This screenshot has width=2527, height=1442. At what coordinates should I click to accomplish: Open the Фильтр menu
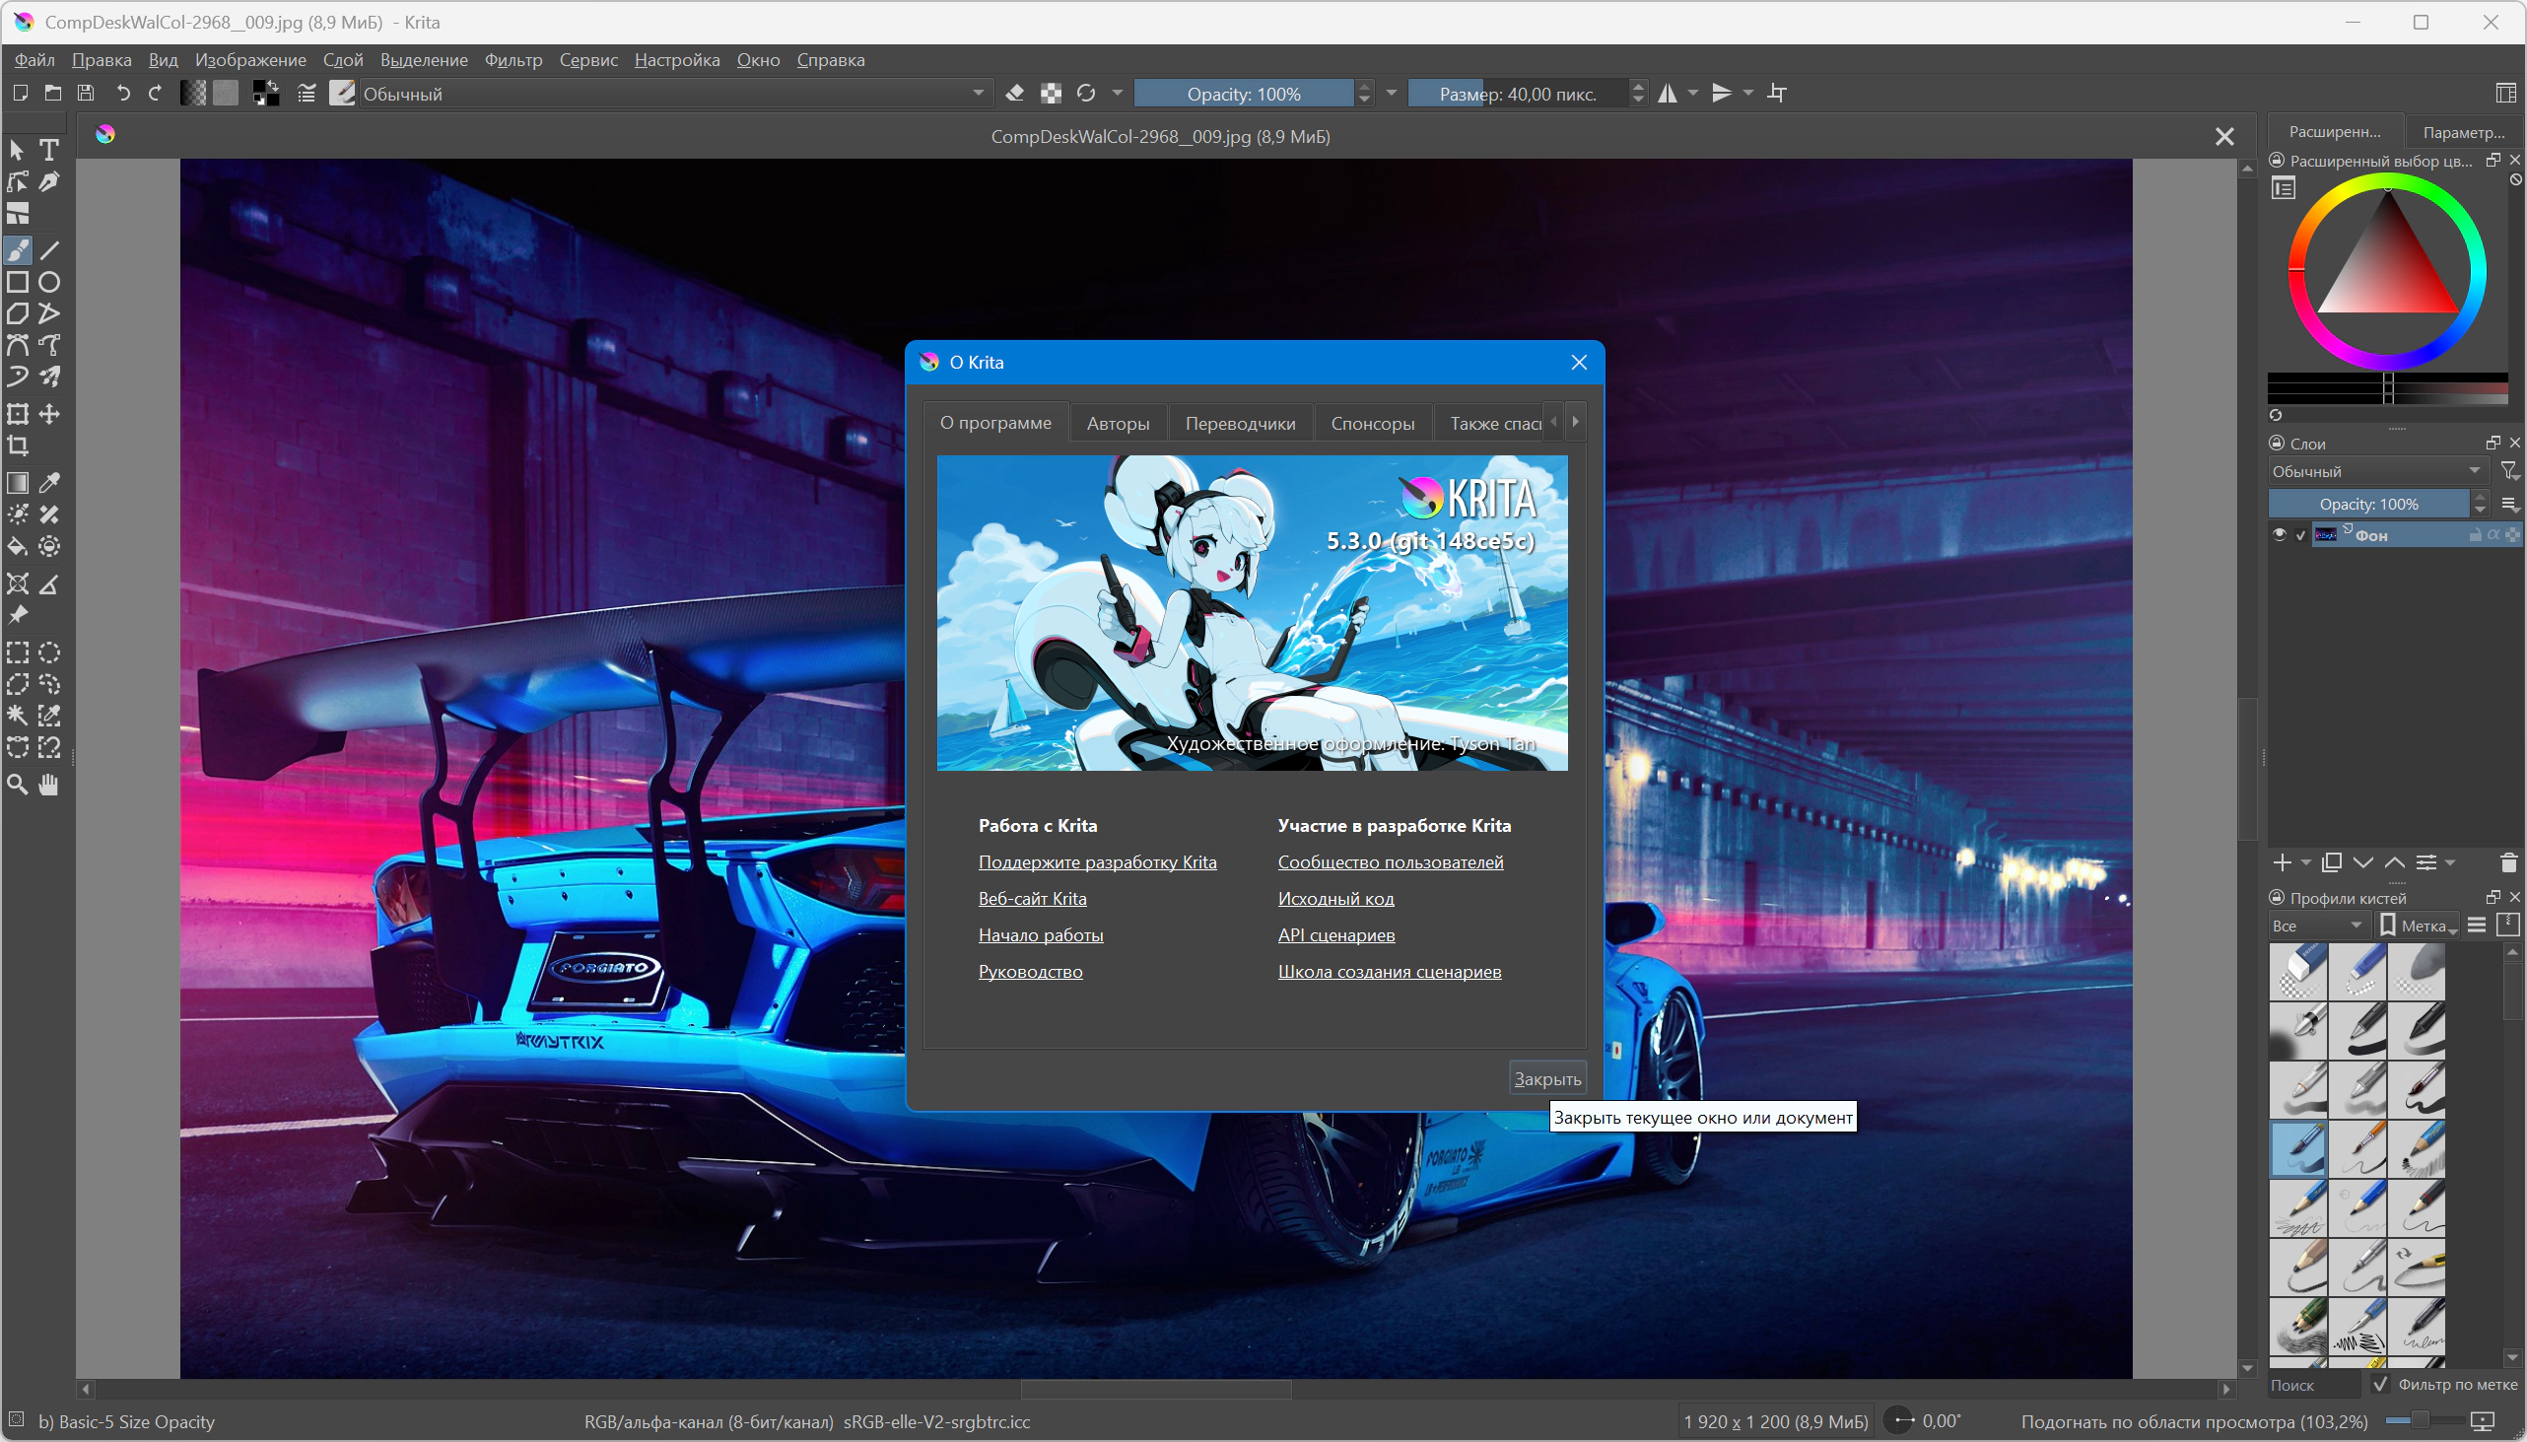(x=512, y=59)
